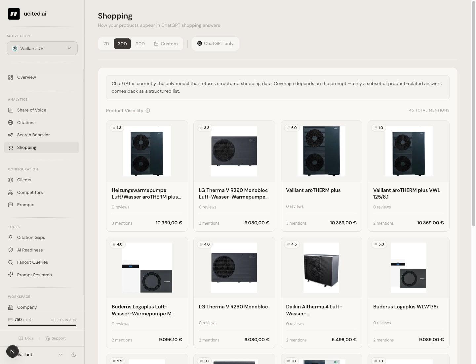Viewport: 476px width, 364px height.
Task: Open Vaillant aroTHERM plus VWL 125/8.1 title
Action: (407, 194)
